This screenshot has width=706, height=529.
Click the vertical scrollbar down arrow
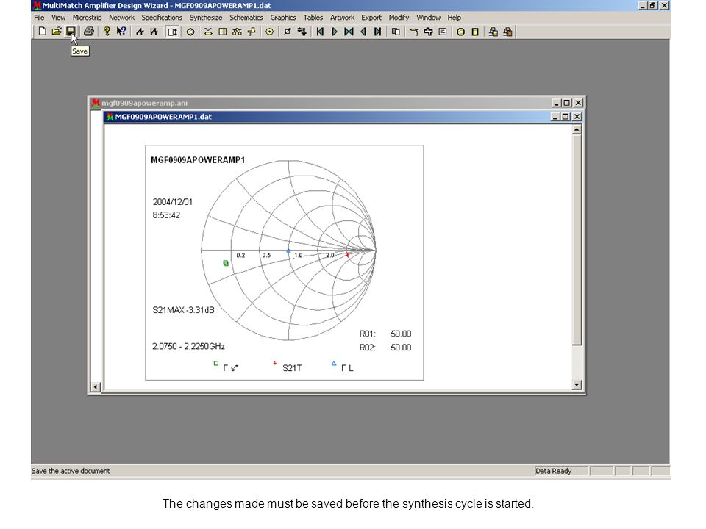(x=577, y=384)
